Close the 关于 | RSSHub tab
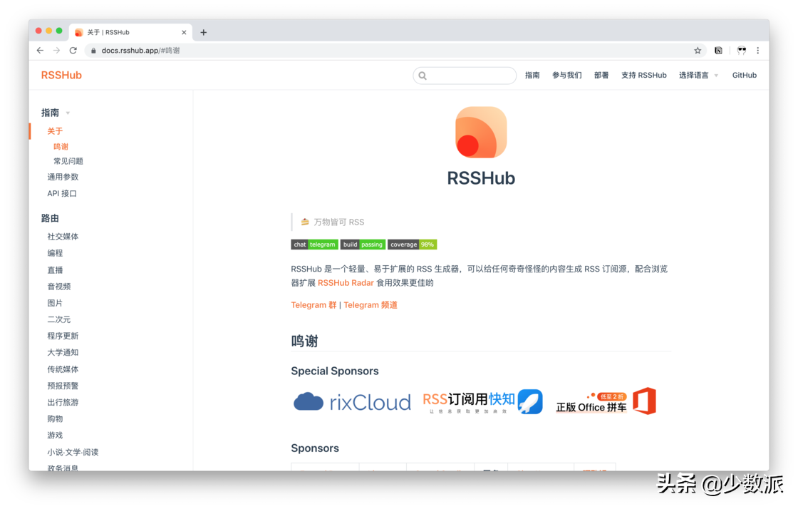 pyautogui.click(x=184, y=32)
